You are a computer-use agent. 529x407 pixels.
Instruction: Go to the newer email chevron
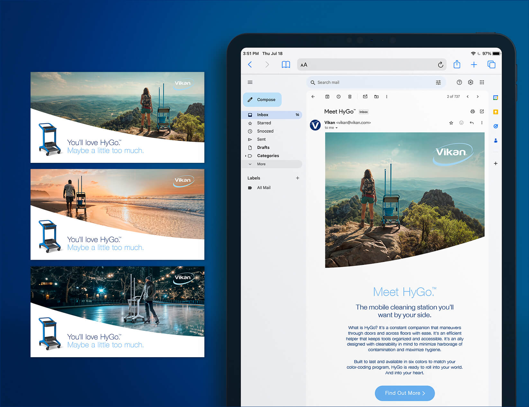click(x=468, y=97)
